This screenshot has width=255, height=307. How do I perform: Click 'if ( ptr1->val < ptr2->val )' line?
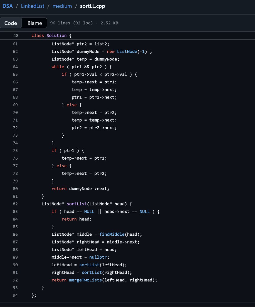click(99, 74)
